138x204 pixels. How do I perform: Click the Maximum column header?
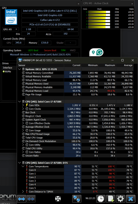pyautogui.click(x=108, y=65)
